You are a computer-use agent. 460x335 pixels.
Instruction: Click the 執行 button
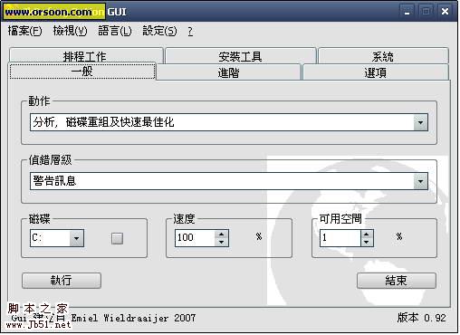(62, 281)
